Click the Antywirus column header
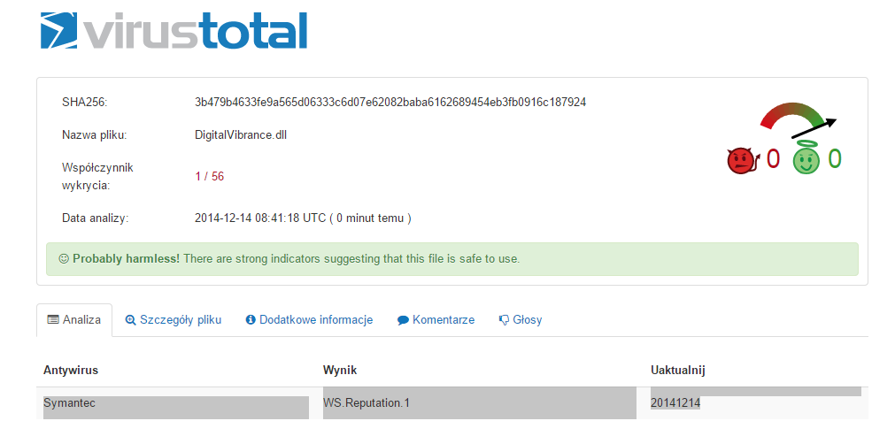 click(x=71, y=371)
